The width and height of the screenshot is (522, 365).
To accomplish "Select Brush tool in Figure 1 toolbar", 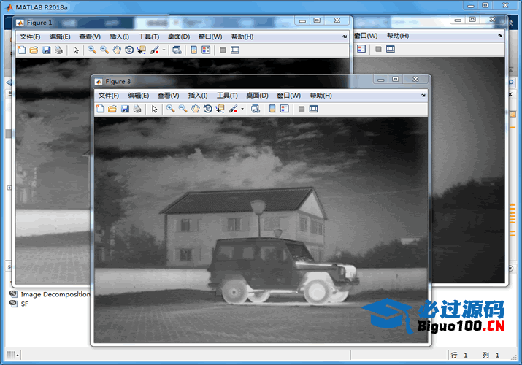I will (x=155, y=50).
